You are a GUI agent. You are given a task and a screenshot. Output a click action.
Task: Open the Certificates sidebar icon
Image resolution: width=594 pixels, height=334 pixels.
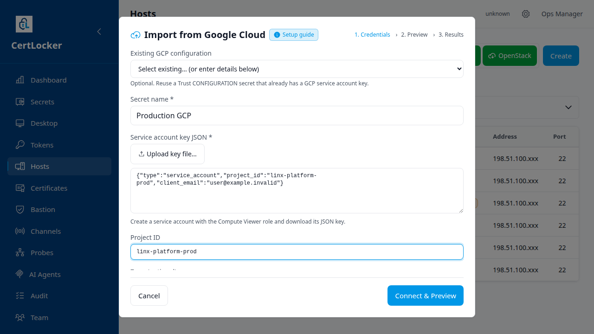point(20,188)
